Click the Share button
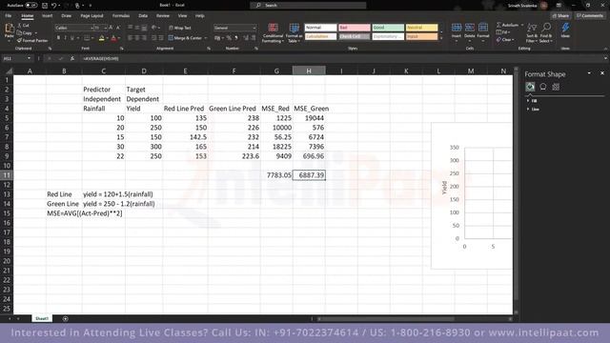The height and width of the screenshot is (343, 610). click(561, 16)
